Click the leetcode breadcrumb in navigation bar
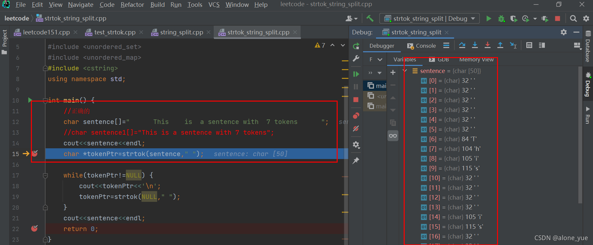This screenshot has height=245, width=593. pos(17,18)
